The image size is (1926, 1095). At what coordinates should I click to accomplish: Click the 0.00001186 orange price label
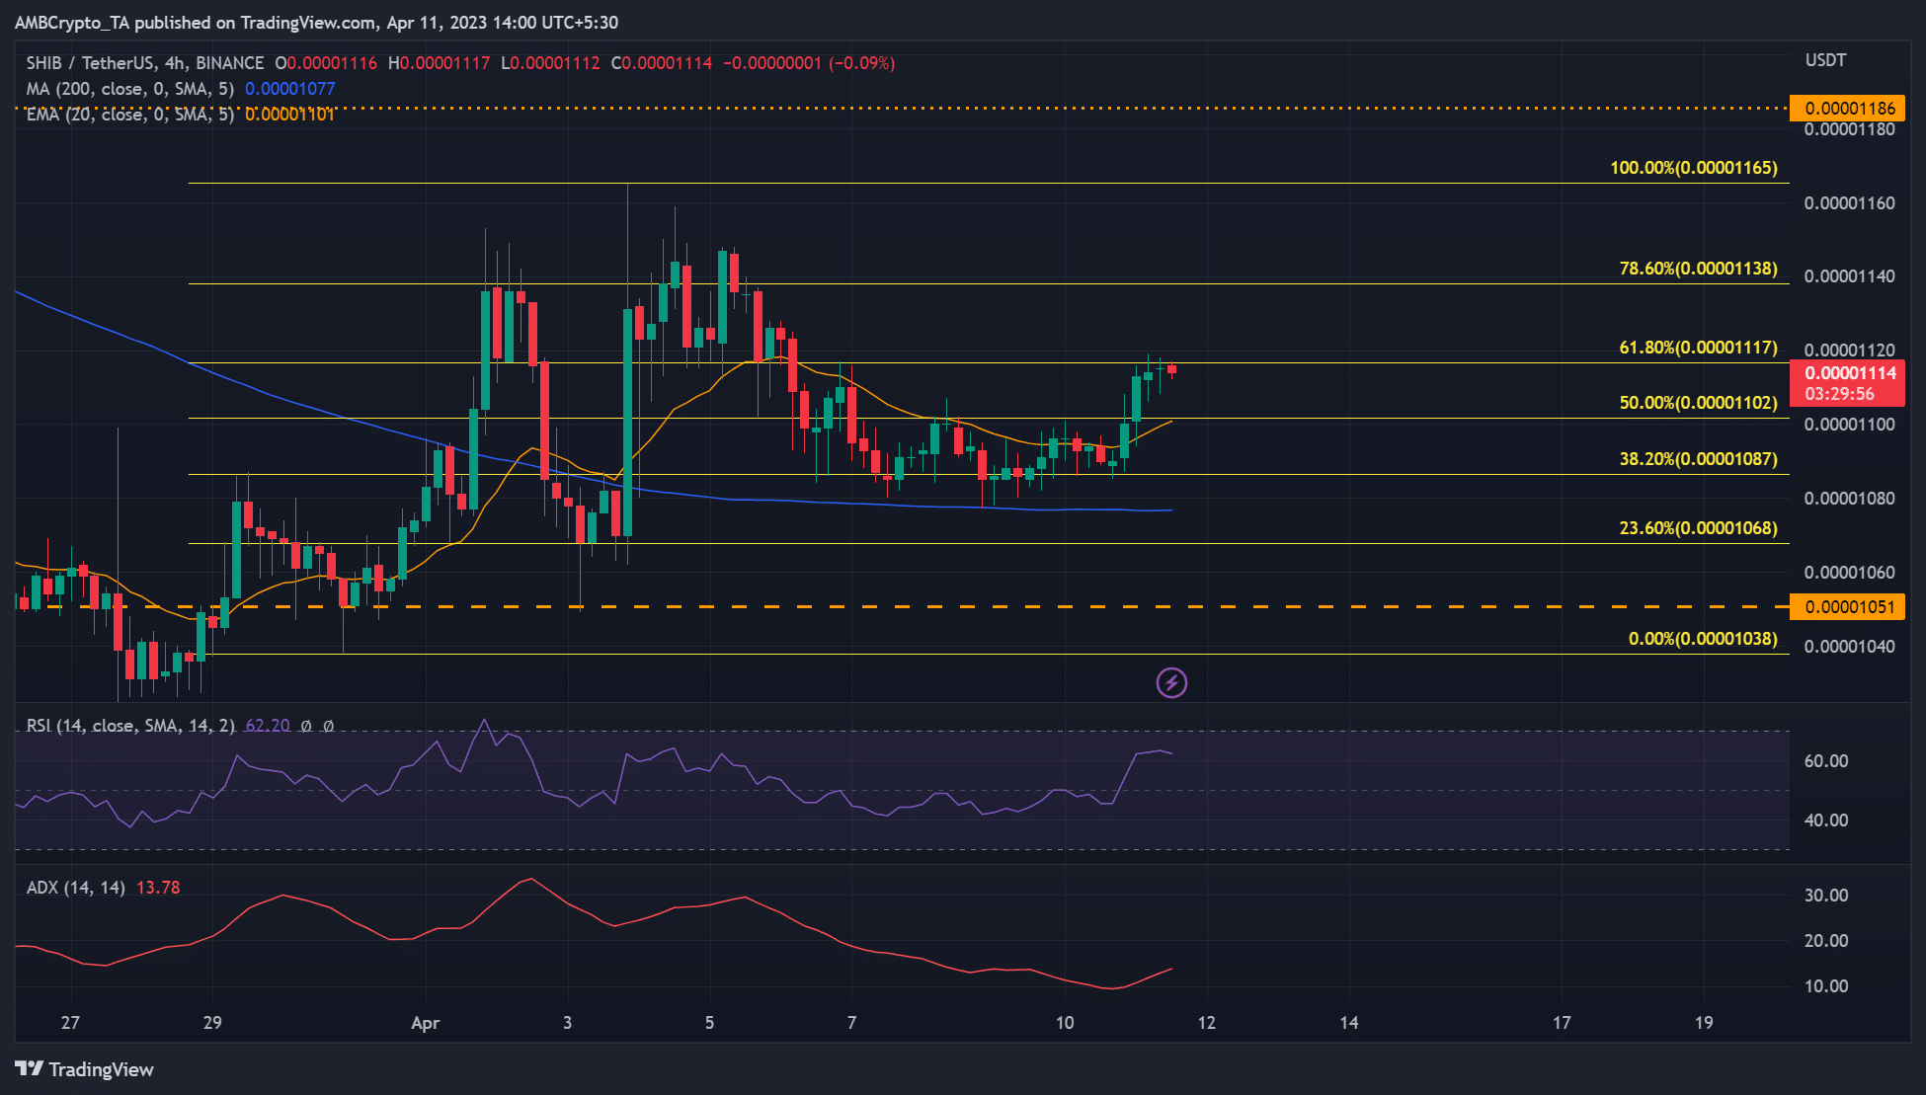point(1848,109)
